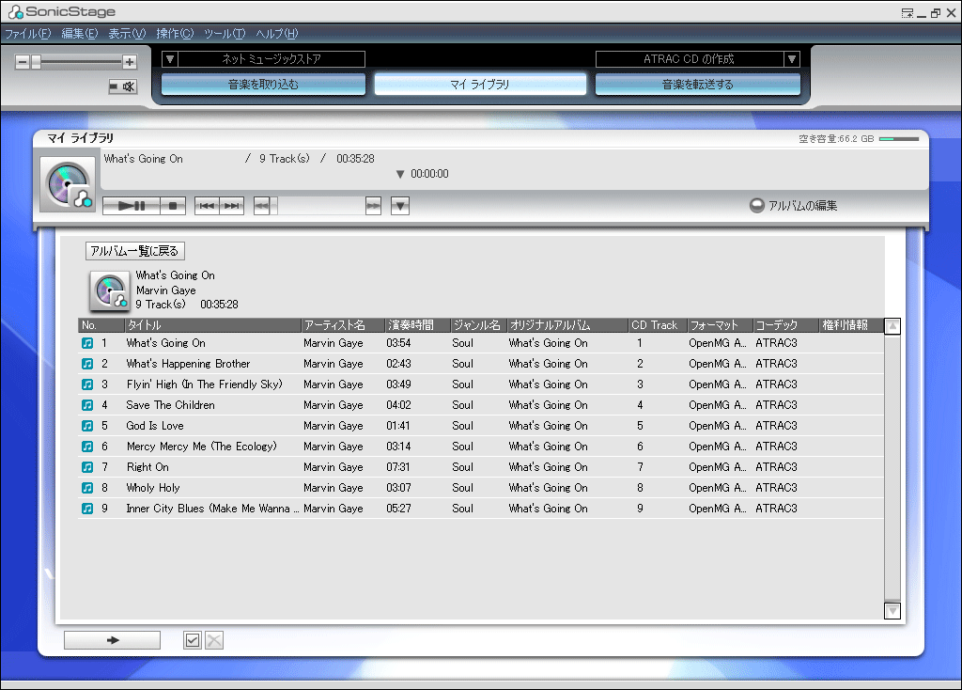This screenshot has width=962, height=690.
Task: Decrease volume with the minus button
Action: pos(23,61)
